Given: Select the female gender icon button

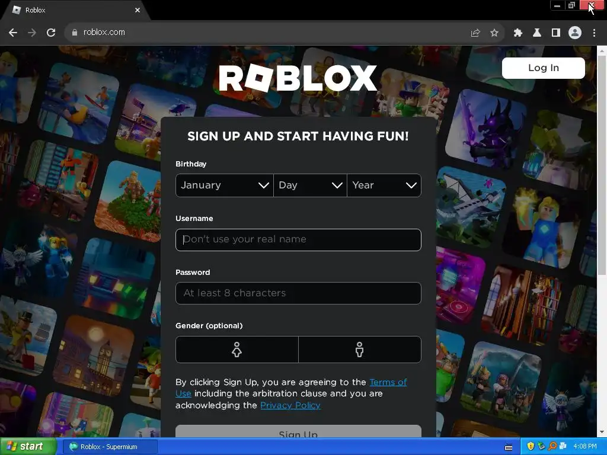Looking at the screenshot, I should coord(237,350).
